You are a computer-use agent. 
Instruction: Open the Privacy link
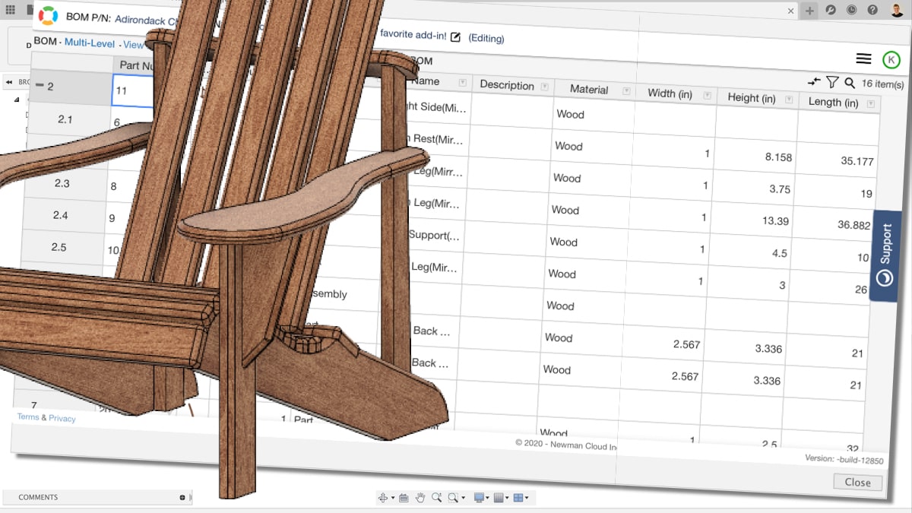click(x=62, y=418)
